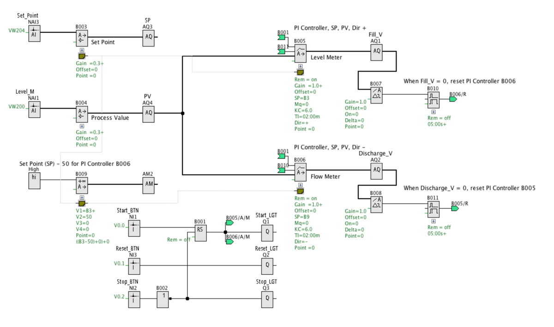Select the SP AQ3 analog output block
Screen dimensions: 554x327
point(148,37)
